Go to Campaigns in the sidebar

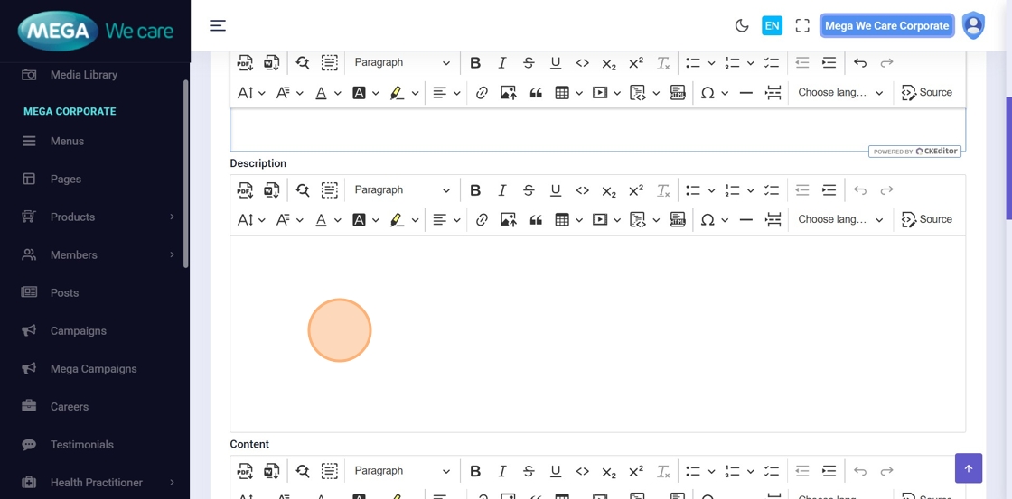tap(78, 331)
